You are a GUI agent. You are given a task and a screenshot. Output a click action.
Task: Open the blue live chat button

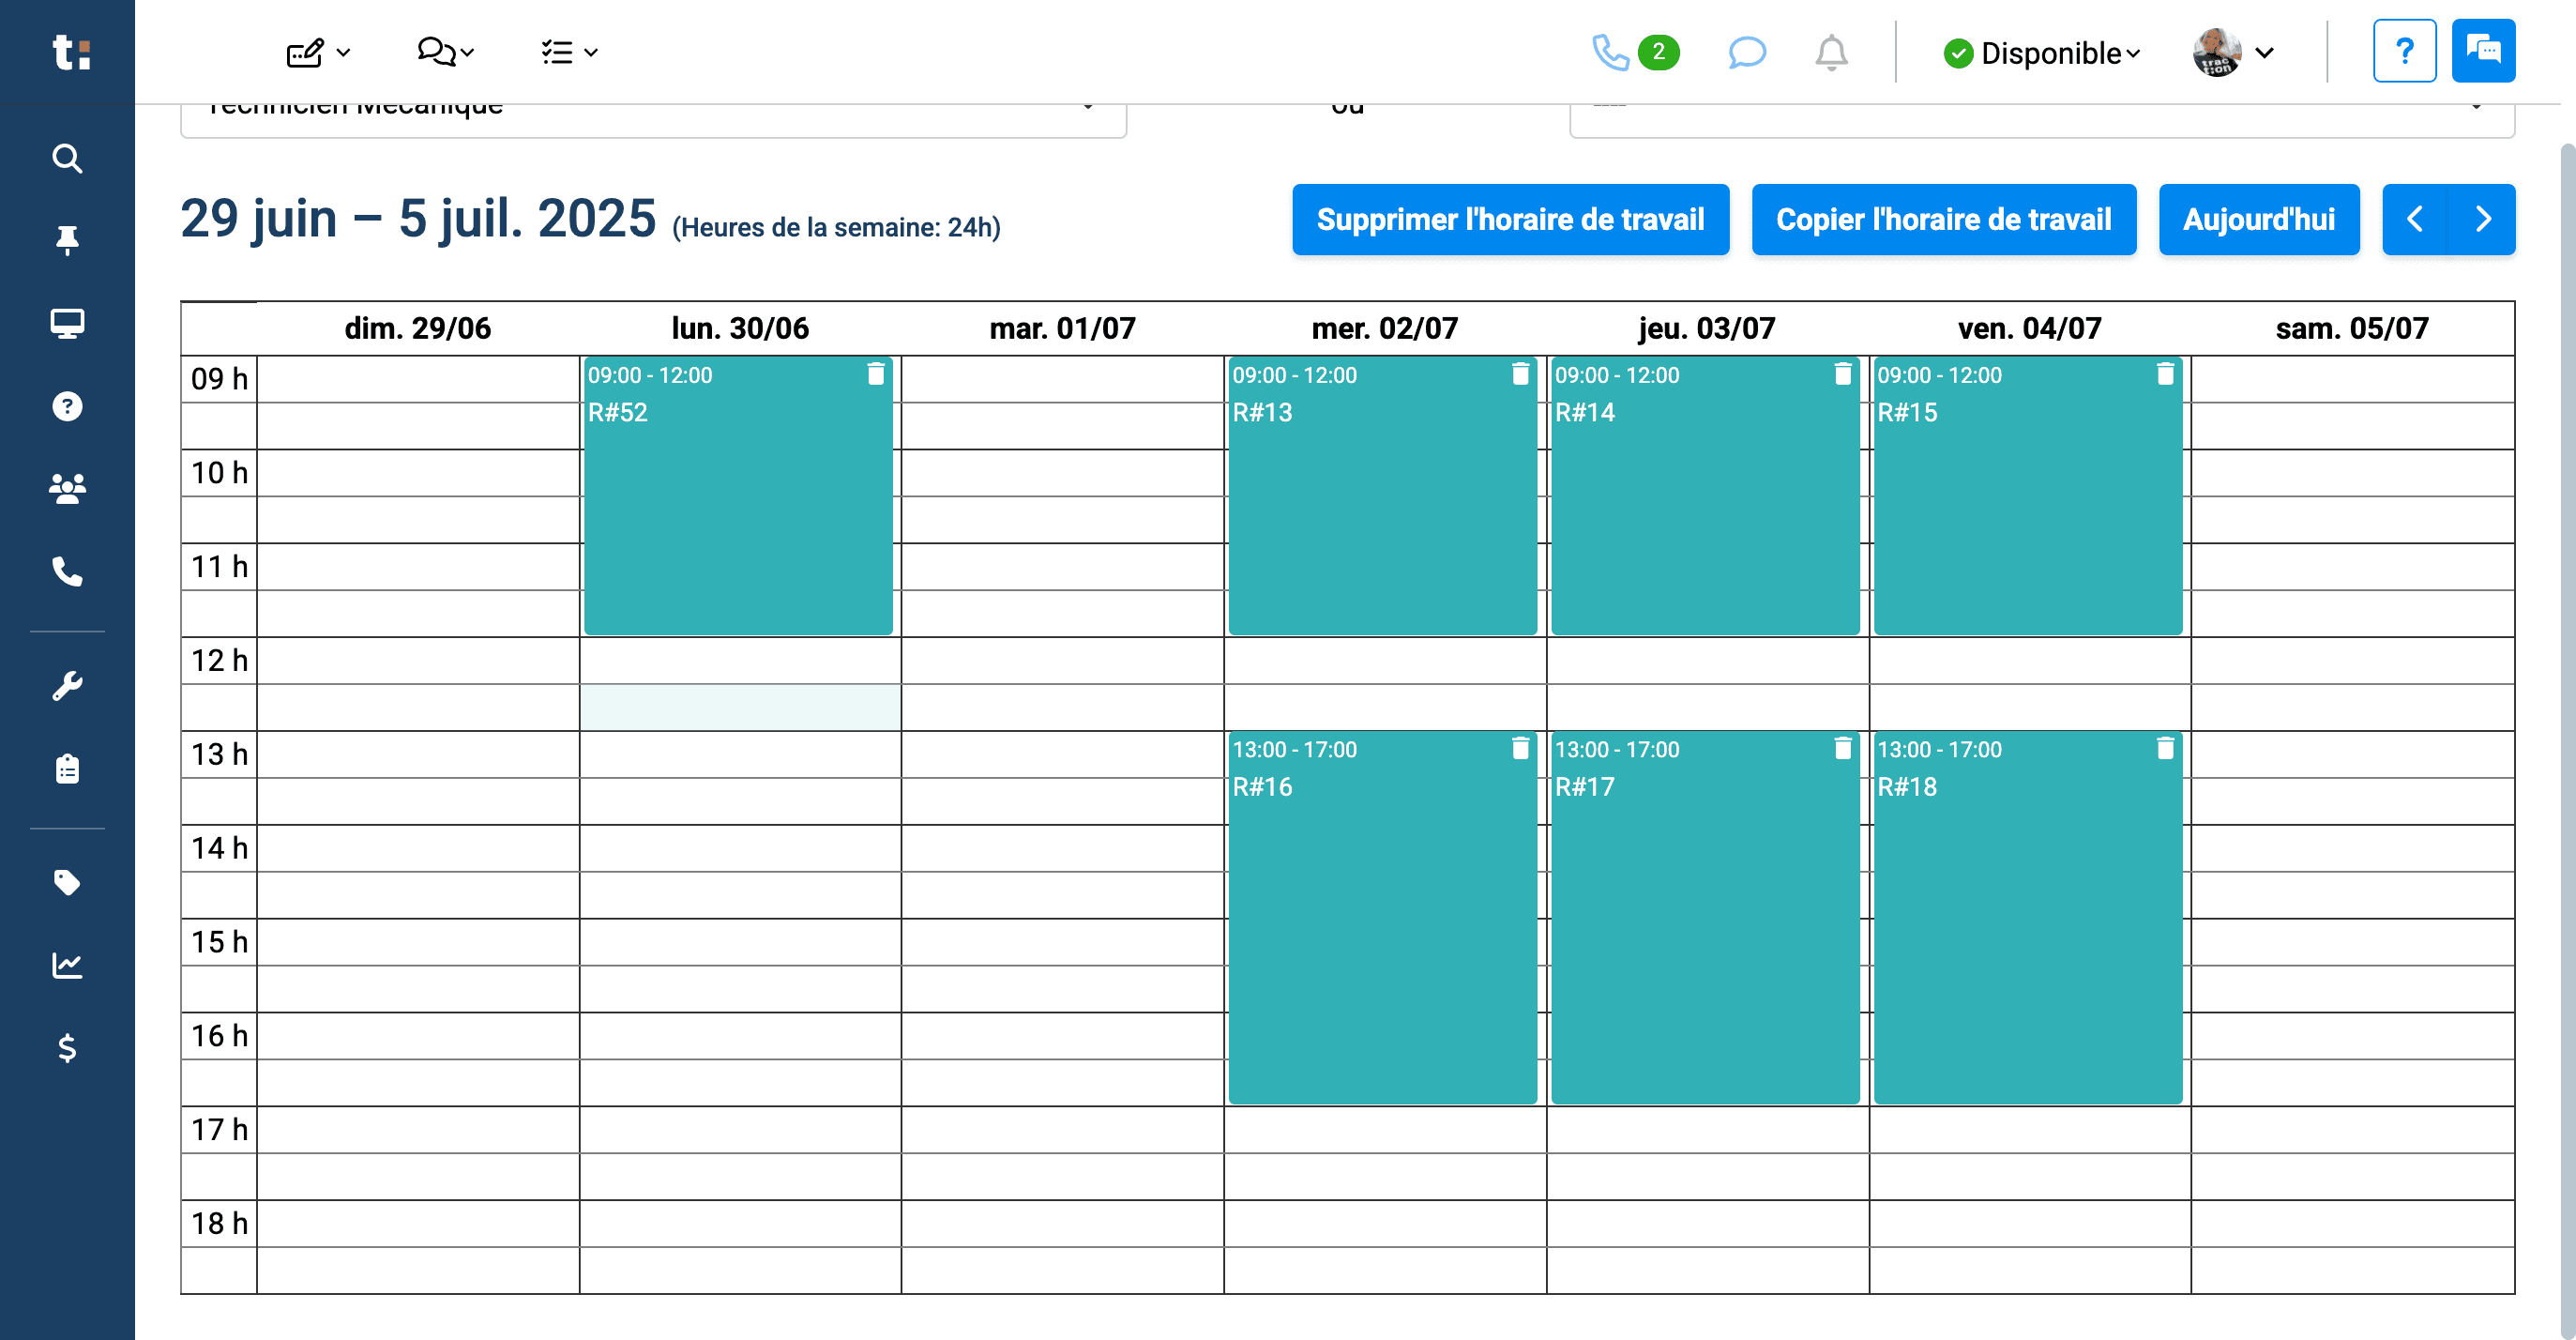coord(2483,51)
